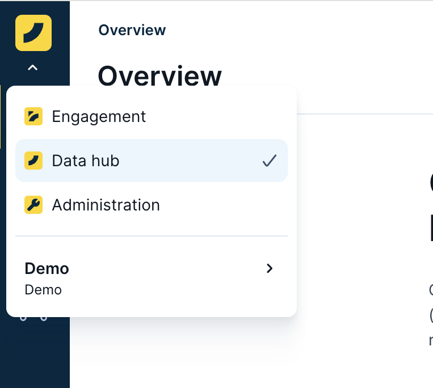
Task: Click the yellow app logo in sidebar
Action: [x=33, y=33]
